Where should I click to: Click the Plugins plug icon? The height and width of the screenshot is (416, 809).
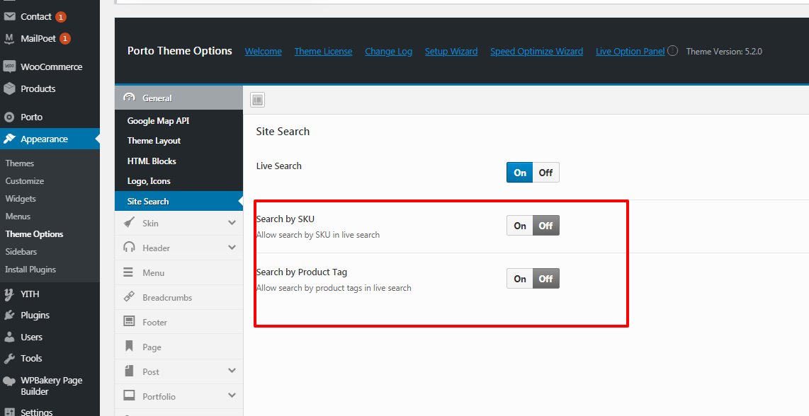pyautogui.click(x=9, y=315)
